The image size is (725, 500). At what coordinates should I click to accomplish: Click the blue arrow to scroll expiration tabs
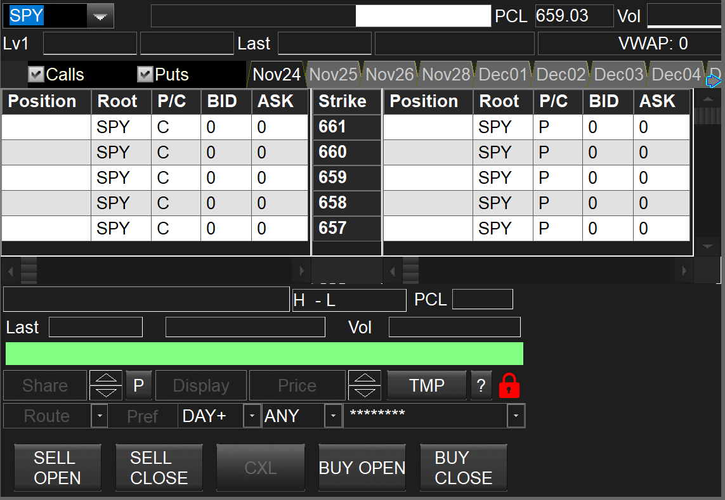714,81
